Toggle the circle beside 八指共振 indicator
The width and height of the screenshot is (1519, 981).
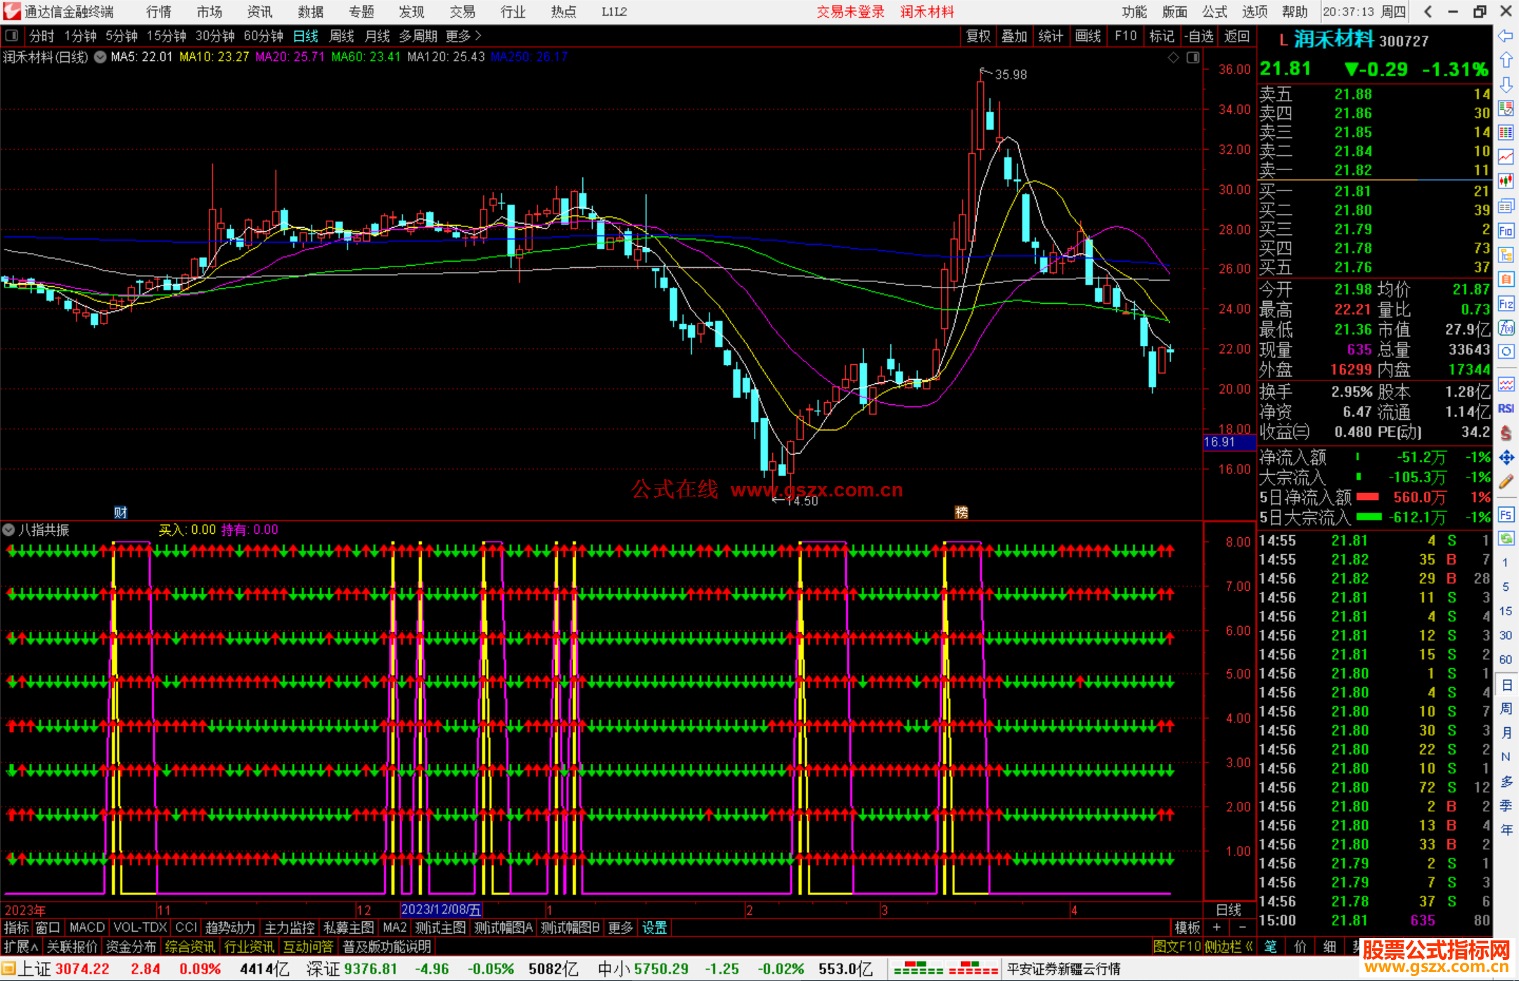pyautogui.click(x=9, y=530)
